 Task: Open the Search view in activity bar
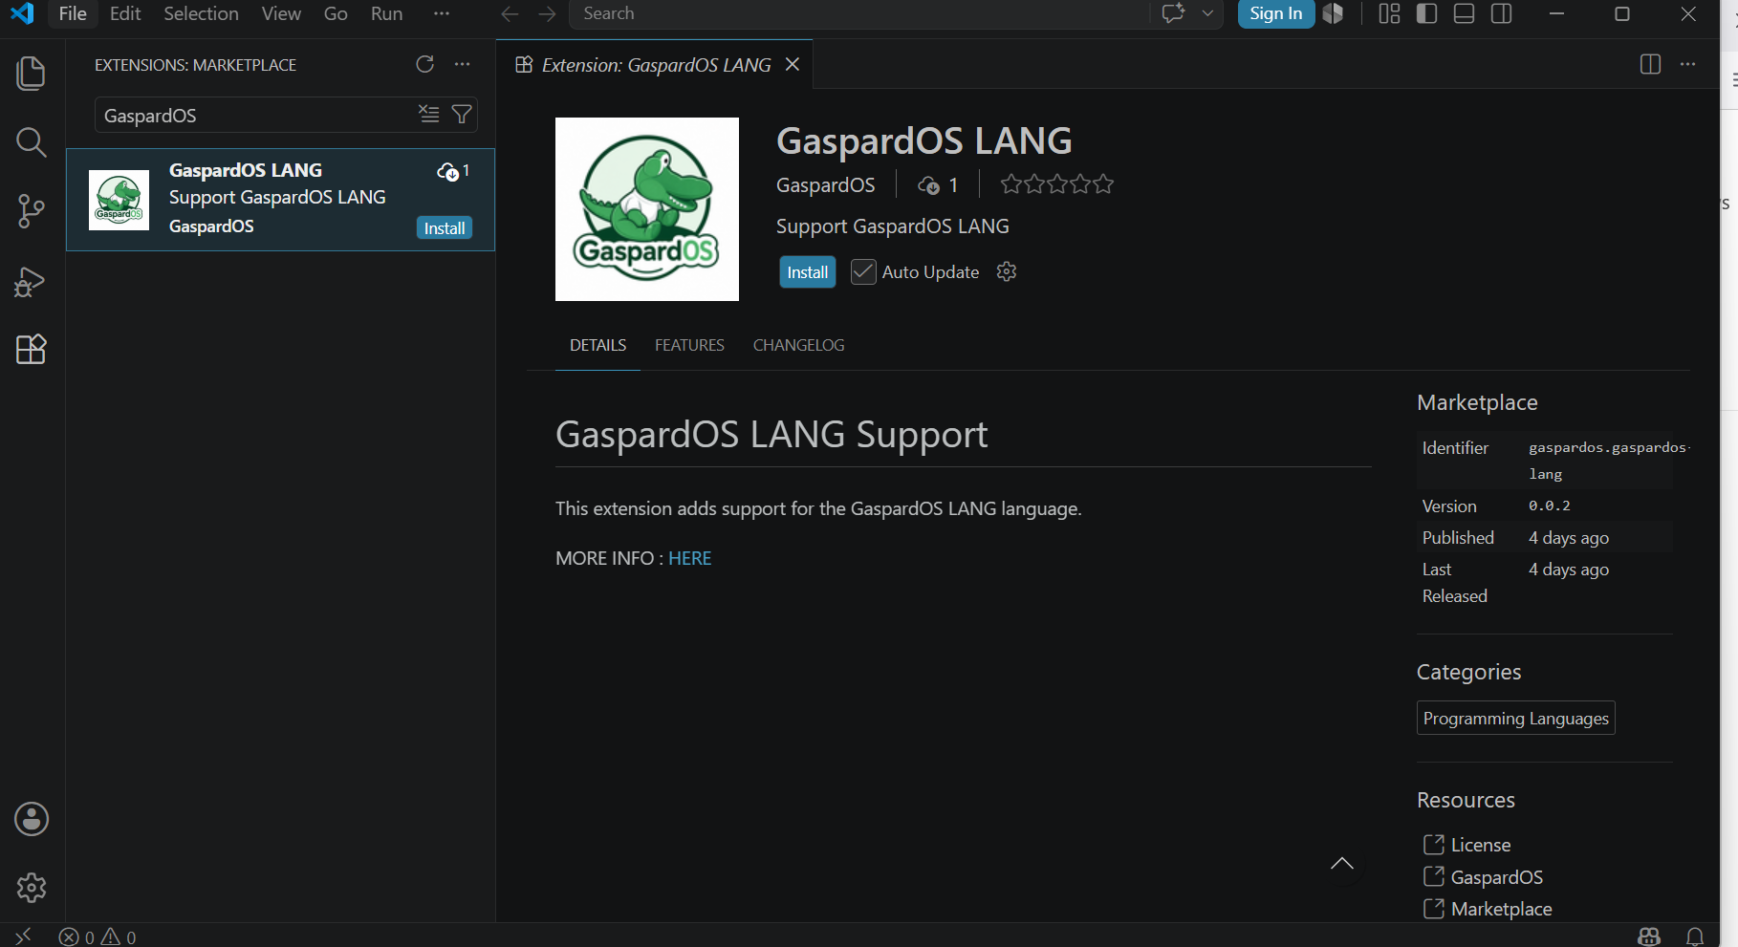tap(32, 142)
